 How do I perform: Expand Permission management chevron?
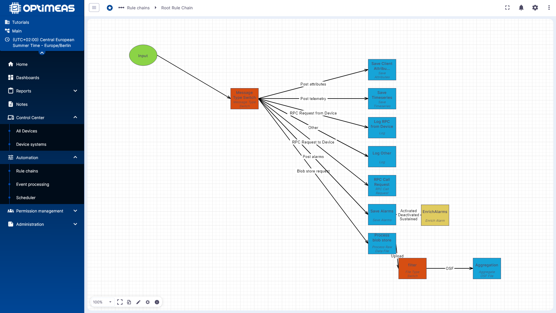[75, 211]
